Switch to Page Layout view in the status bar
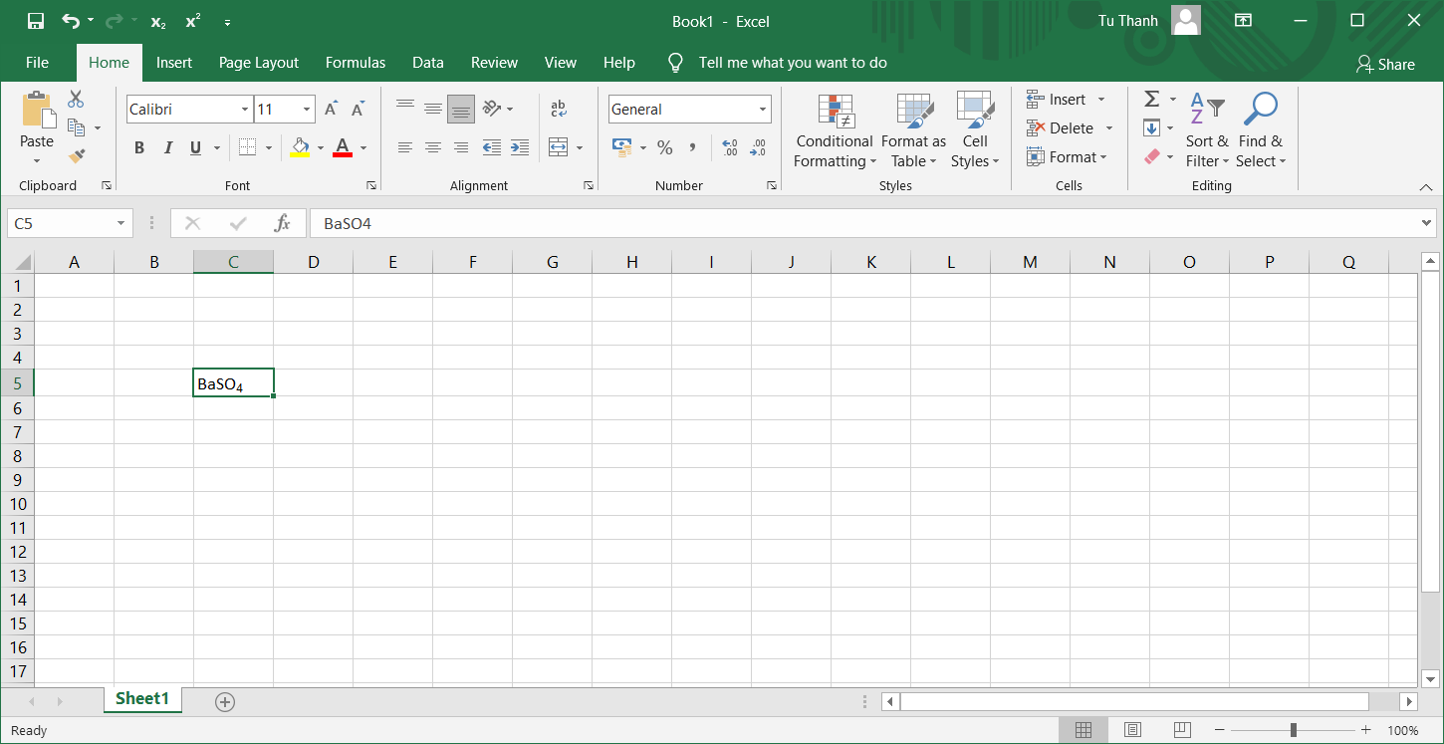This screenshot has height=744, width=1444. click(x=1132, y=730)
